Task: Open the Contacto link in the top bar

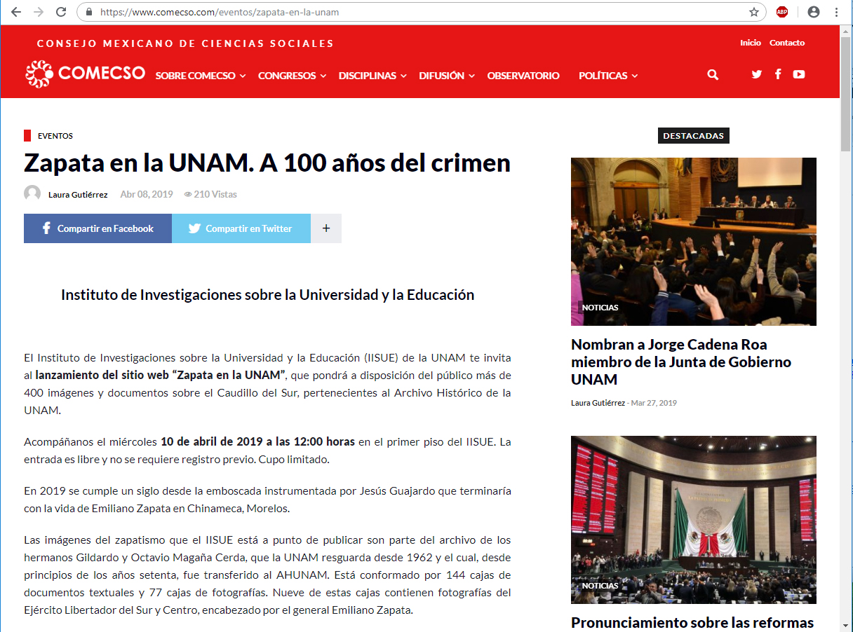Action: pyautogui.click(x=787, y=43)
